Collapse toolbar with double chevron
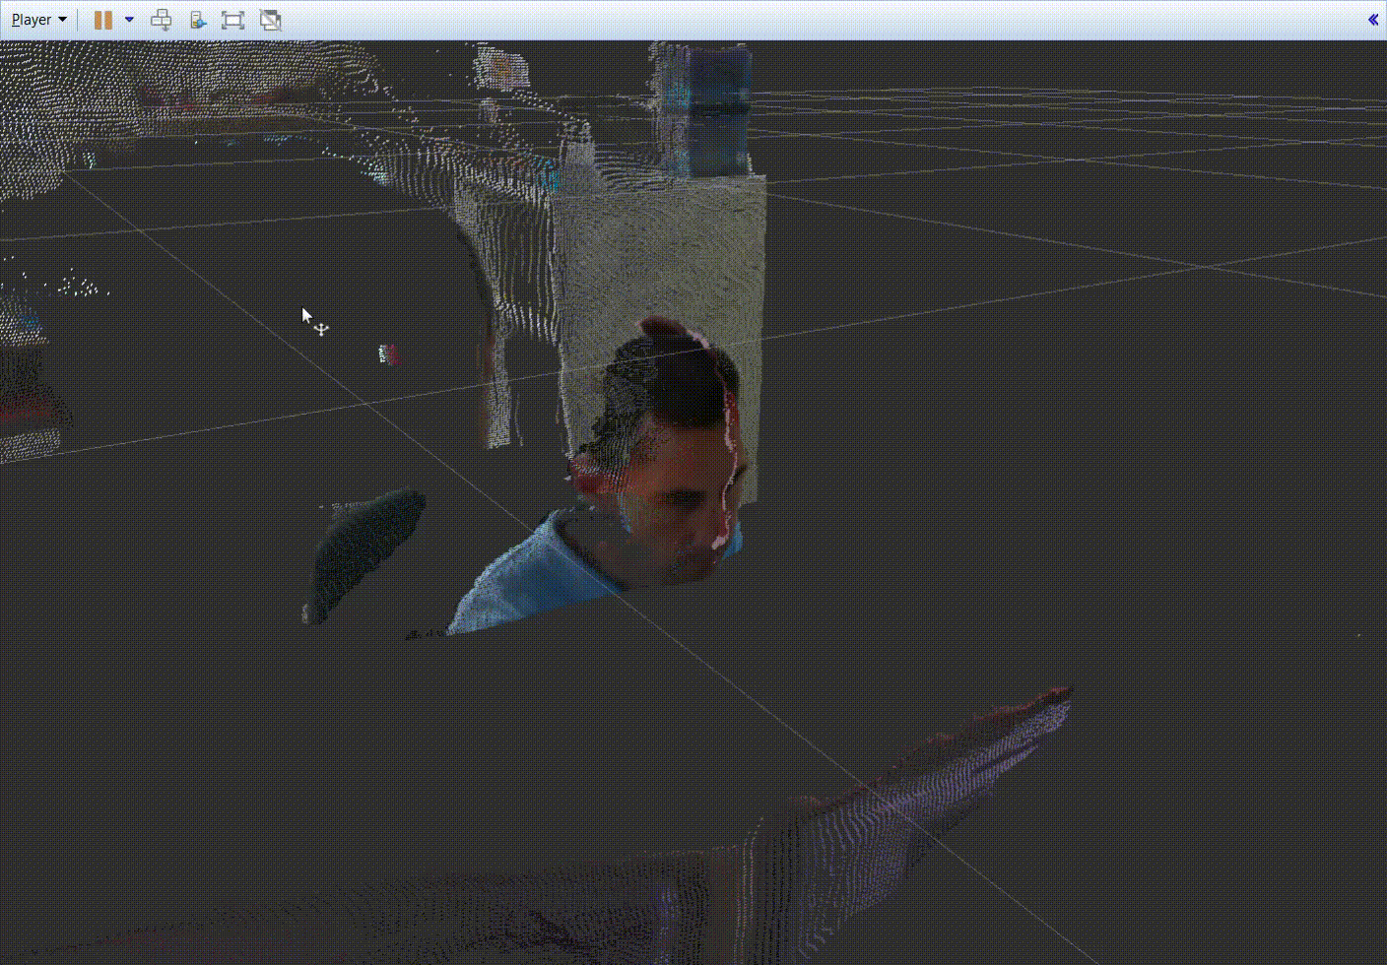1387x965 pixels. [1373, 20]
